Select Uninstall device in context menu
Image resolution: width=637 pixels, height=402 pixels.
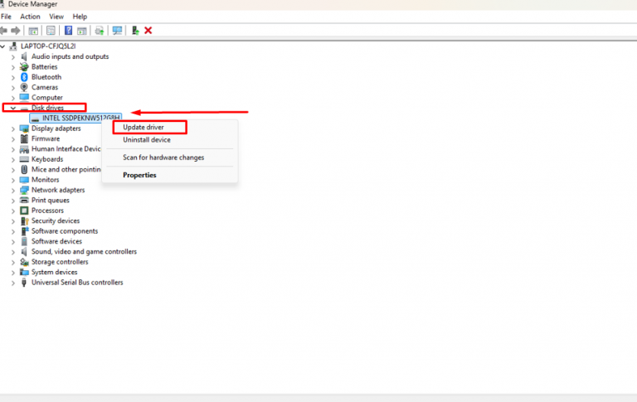[x=147, y=140]
